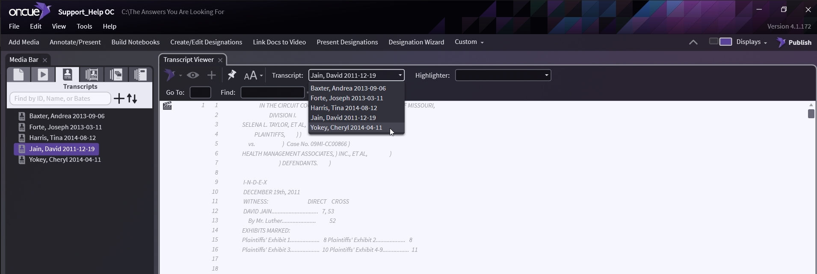This screenshot has height=274, width=817.
Task: Click Designation Wizard in the toolbar
Action: [x=416, y=42]
